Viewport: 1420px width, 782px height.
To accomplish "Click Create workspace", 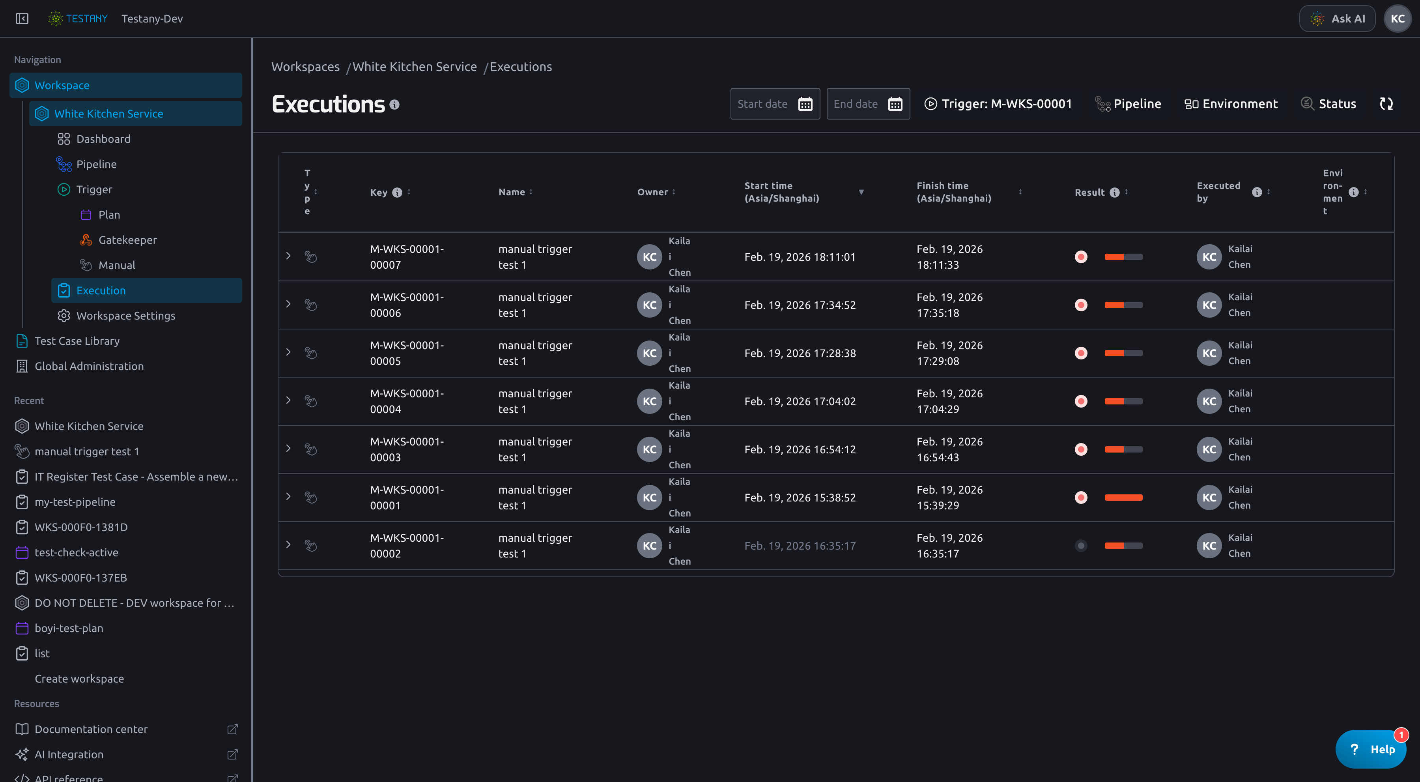I will click(79, 679).
